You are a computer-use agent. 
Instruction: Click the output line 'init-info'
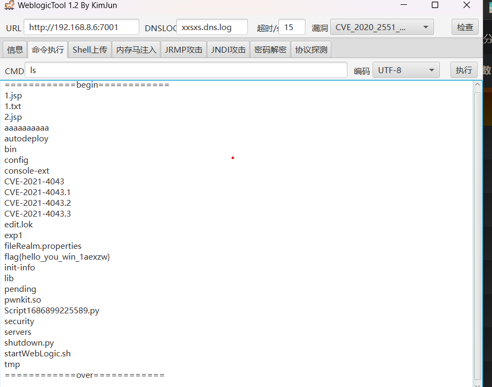tap(20, 268)
